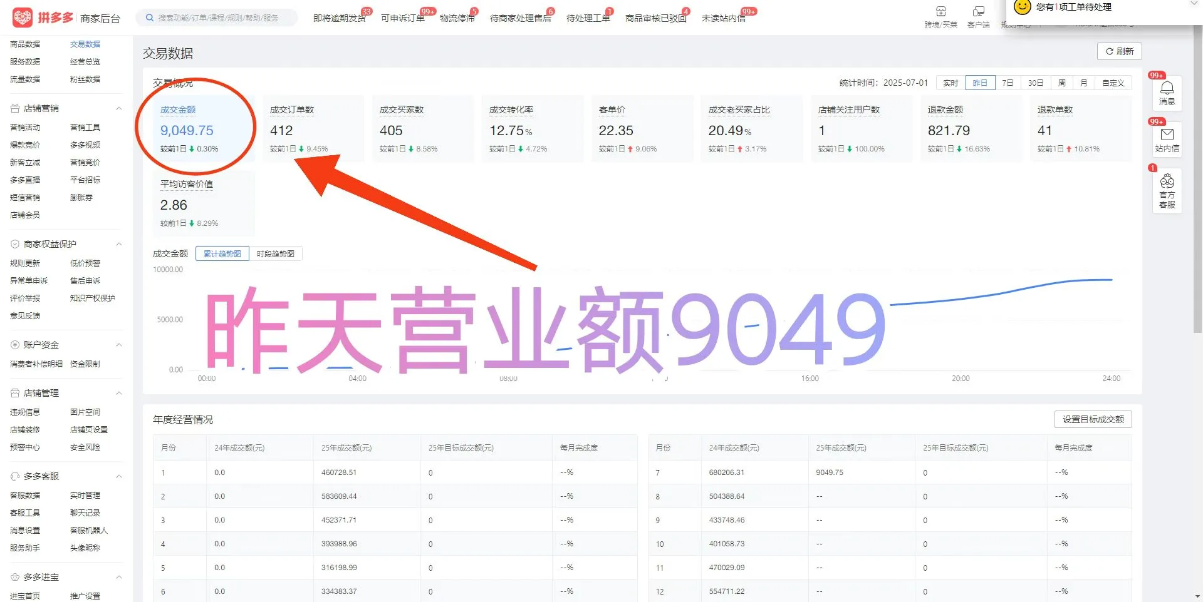1203x602 pixels.
Task: Open 聊天记录 in the sidebar
Action: 85,513
